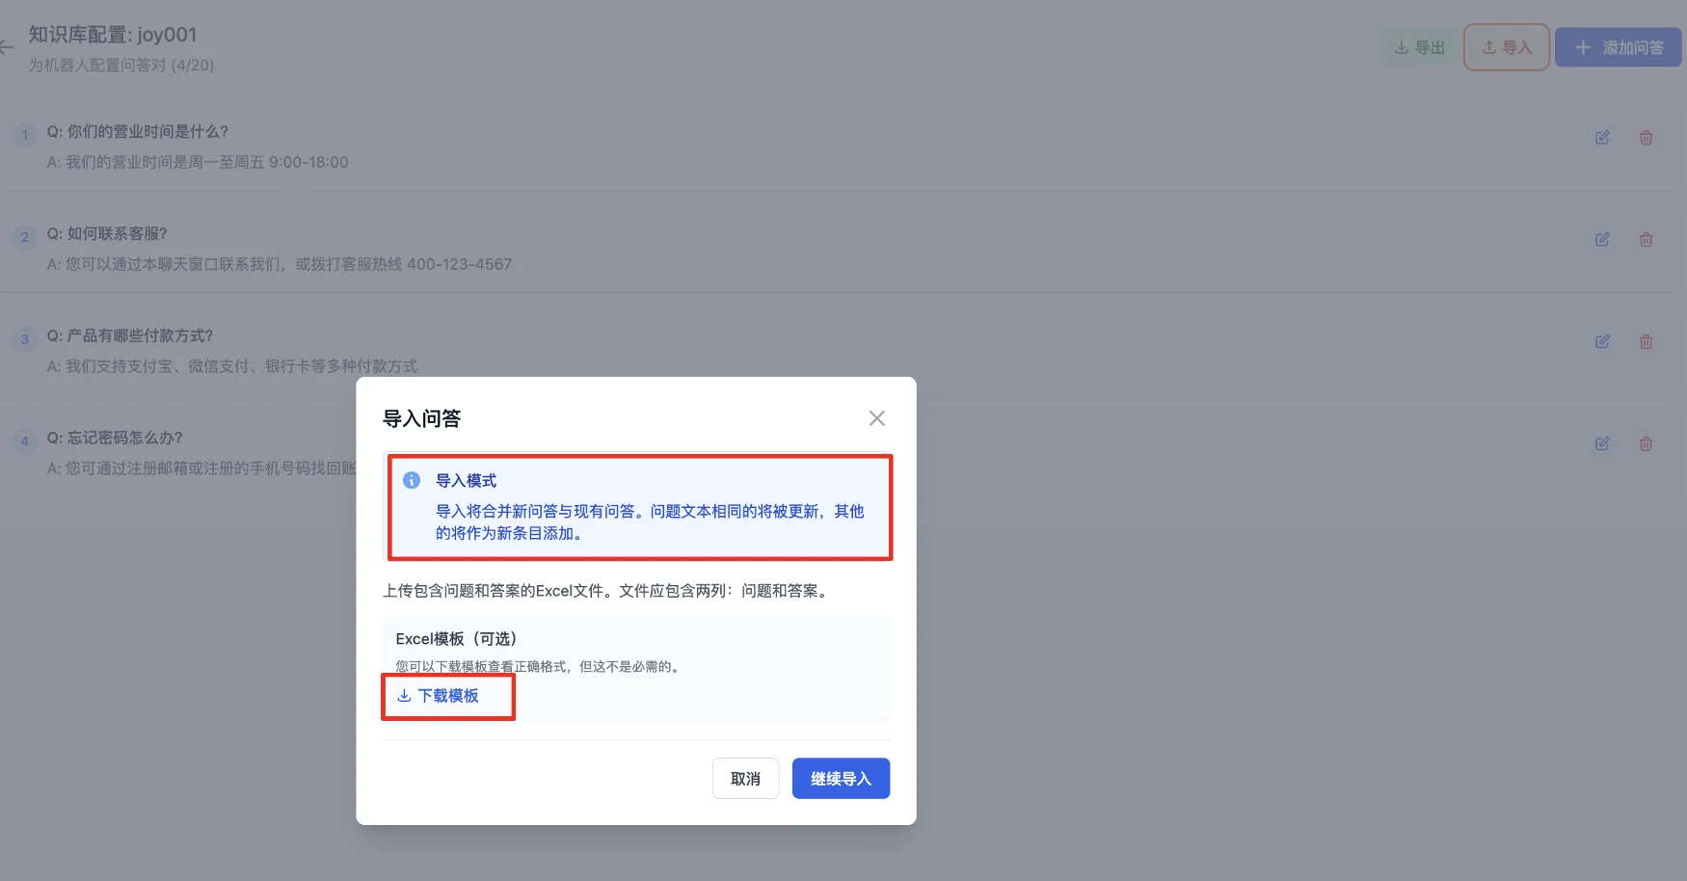Edit the business hours question entry
The image size is (1687, 881).
tap(1601, 137)
